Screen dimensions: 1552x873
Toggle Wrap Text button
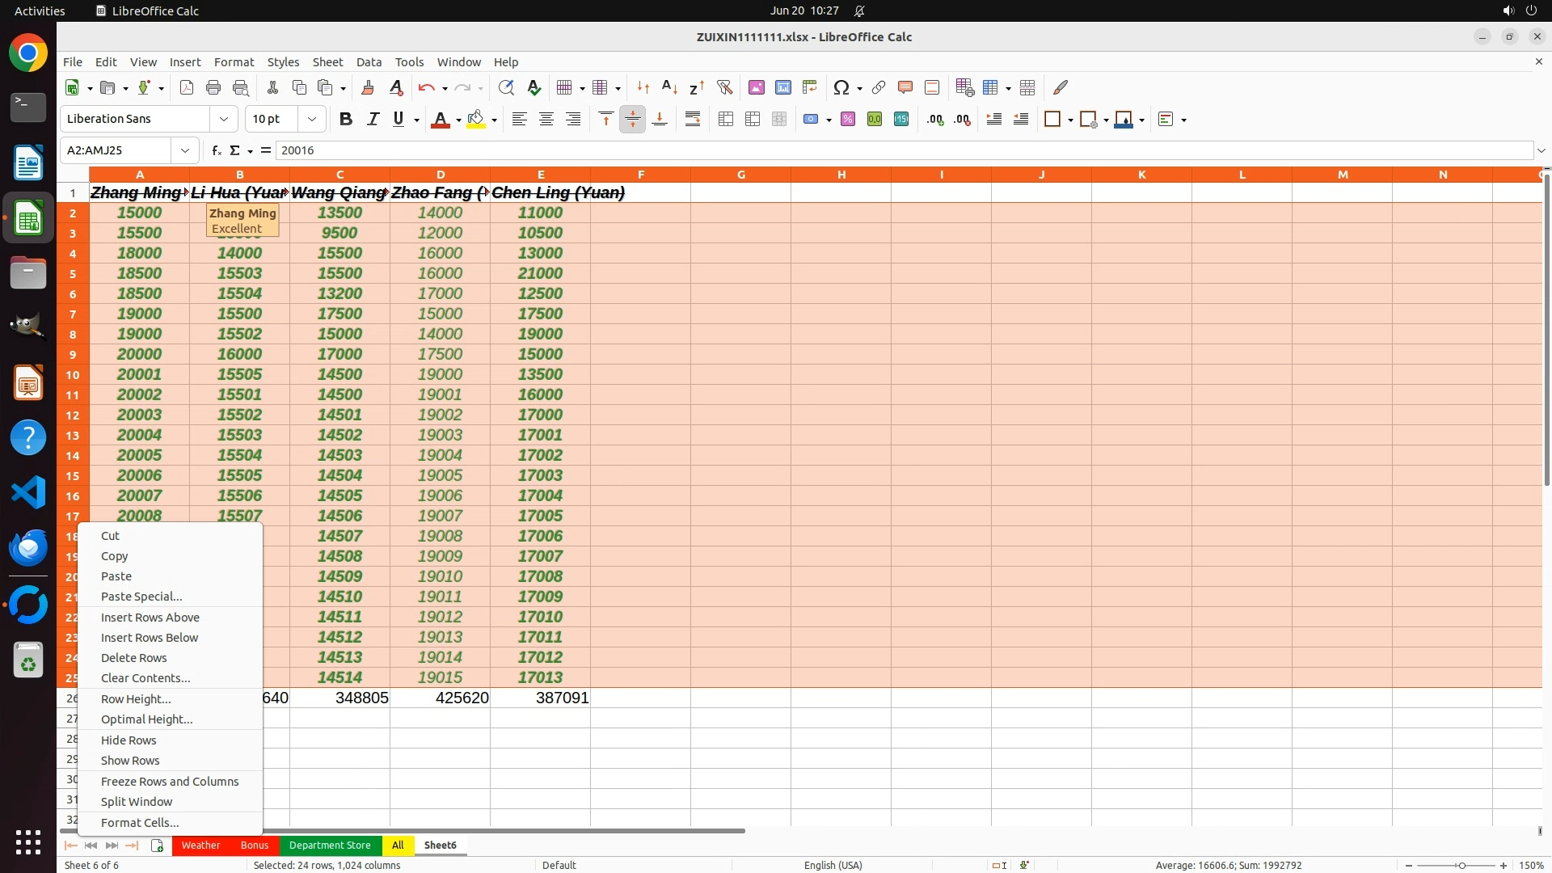point(693,119)
